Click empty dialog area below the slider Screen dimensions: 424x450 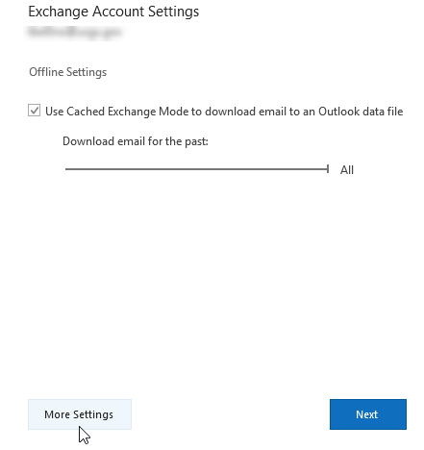click(x=212, y=282)
